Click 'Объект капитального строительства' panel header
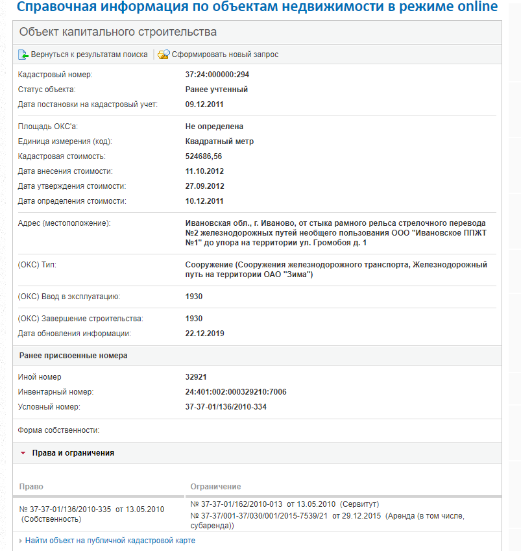 pos(118,32)
